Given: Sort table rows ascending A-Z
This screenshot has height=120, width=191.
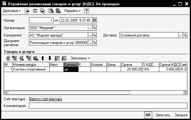Looking at the screenshot, I should click(x=57, y=58).
